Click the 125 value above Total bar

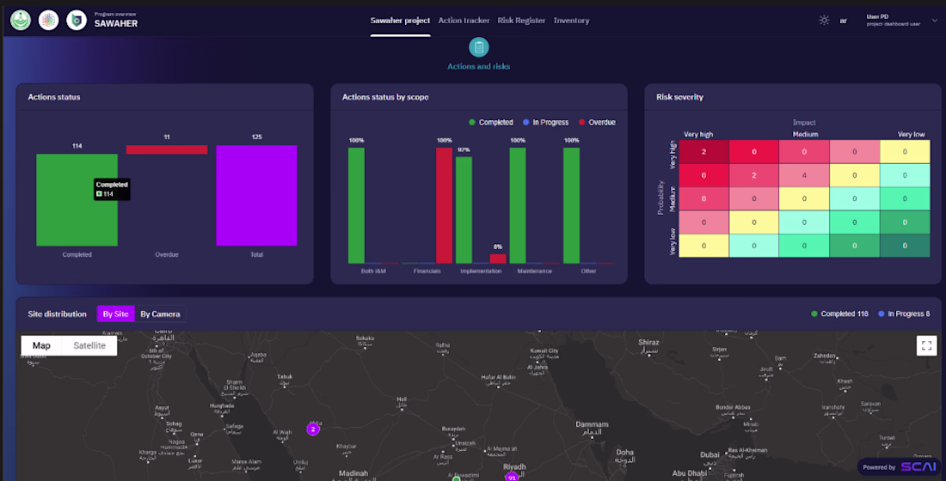tap(256, 137)
